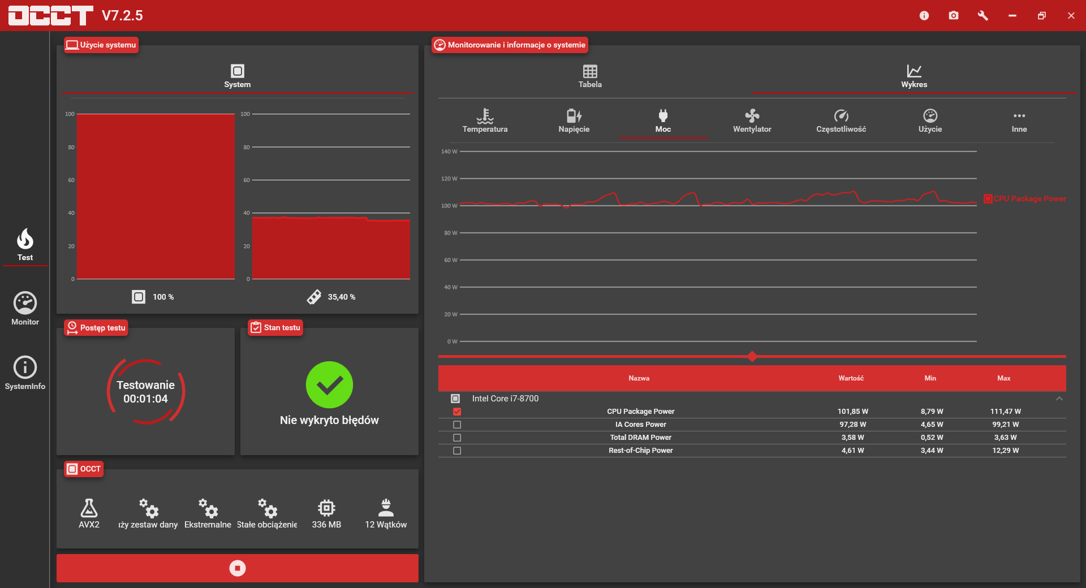
Task: Click the red diamond divider handle
Action: (752, 356)
